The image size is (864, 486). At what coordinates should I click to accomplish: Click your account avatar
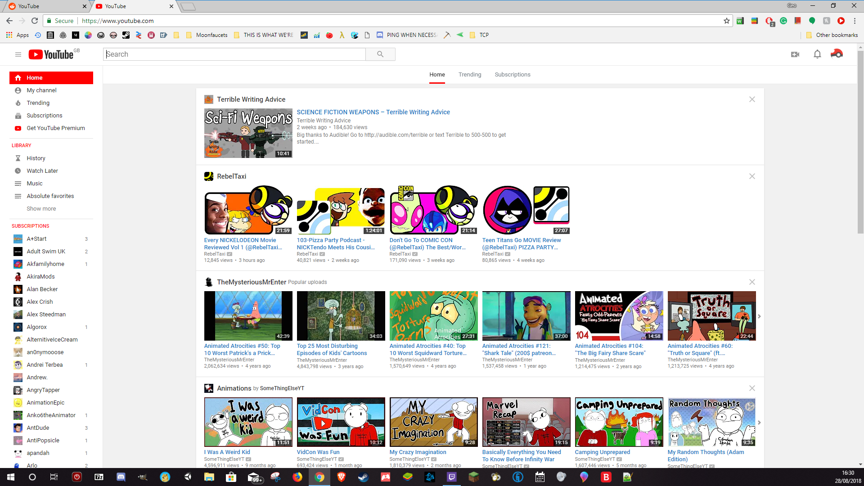(837, 54)
